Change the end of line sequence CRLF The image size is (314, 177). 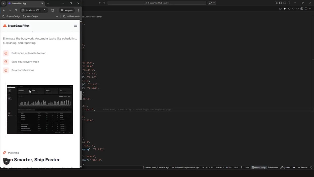tap(236, 167)
